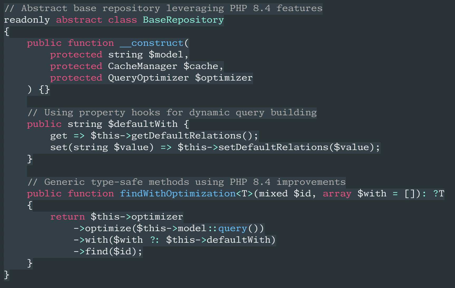Viewport: 455px width, 288px height.
Task: Click the $defaultWith property declaration
Action: click(x=143, y=124)
